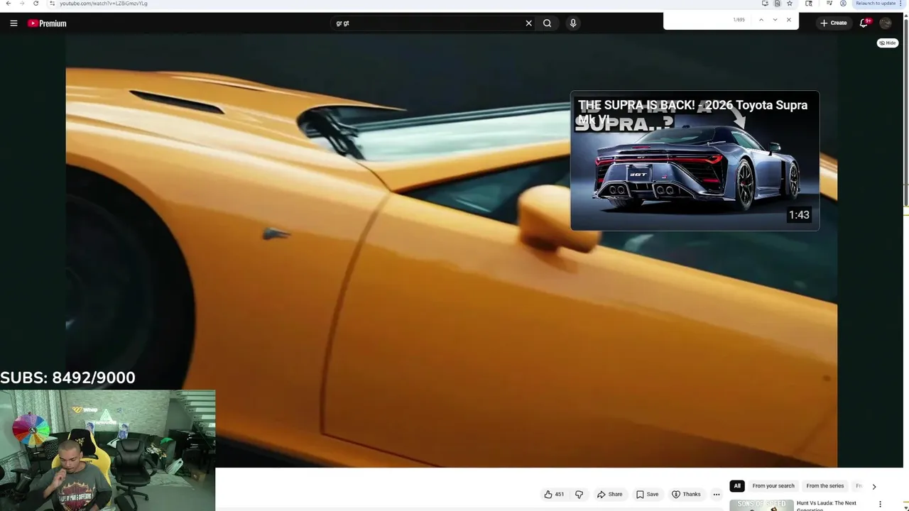
Task: View site information icon in address bar
Action: click(x=52, y=4)
